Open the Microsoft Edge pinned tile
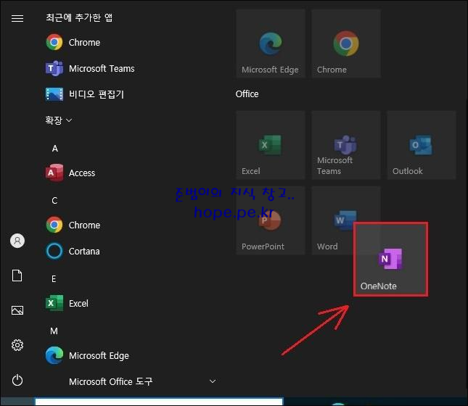The width and height of the screenshot is (468, 406). (271, 43)
